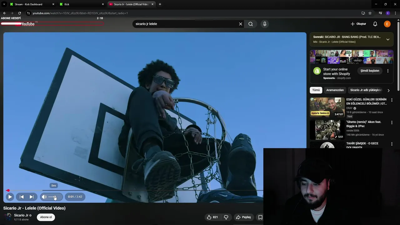
Task: Reload the page
Action: (x=19, y=13)
